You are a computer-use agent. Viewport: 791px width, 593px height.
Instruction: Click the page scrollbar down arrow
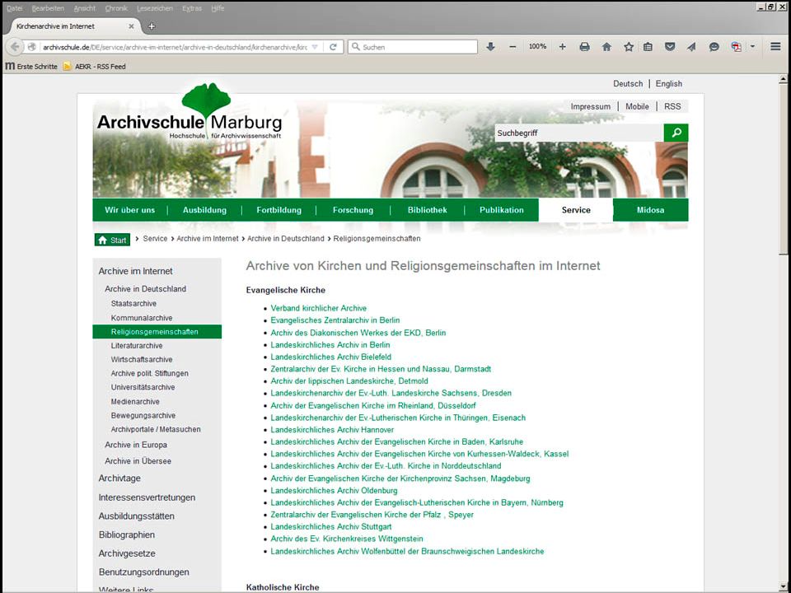tap(783, 587)
